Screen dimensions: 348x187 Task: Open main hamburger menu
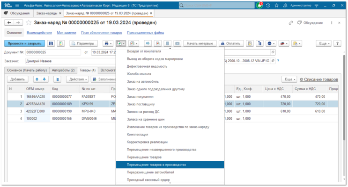tap(17, 5)
